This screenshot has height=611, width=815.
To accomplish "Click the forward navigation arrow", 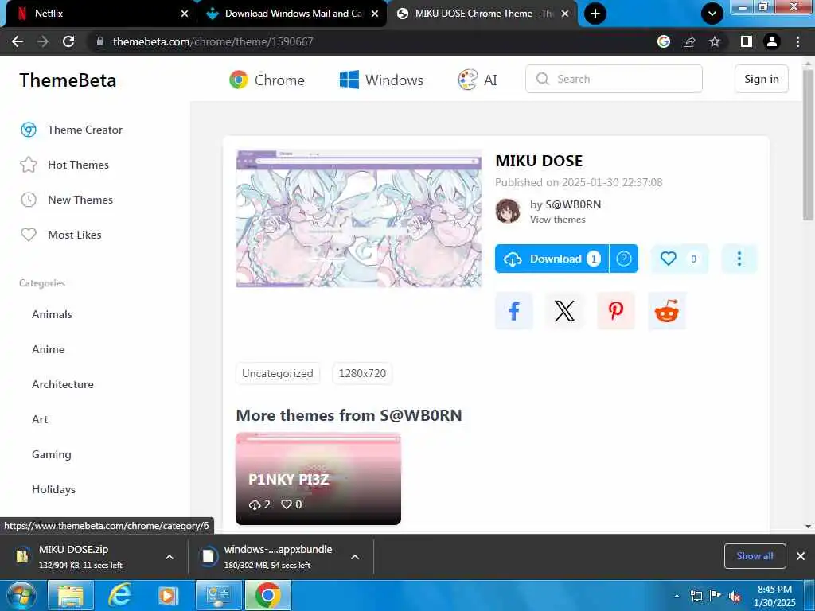I will tap(43, 41).
